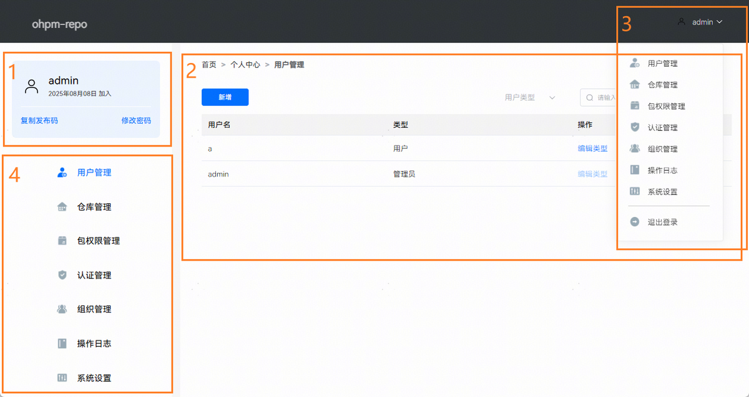Image resolution: width=749 pixels, height=397 pixels.
Task: Click the shield icon beside 认证管理 in sidebar
Action: coord(62,275)
